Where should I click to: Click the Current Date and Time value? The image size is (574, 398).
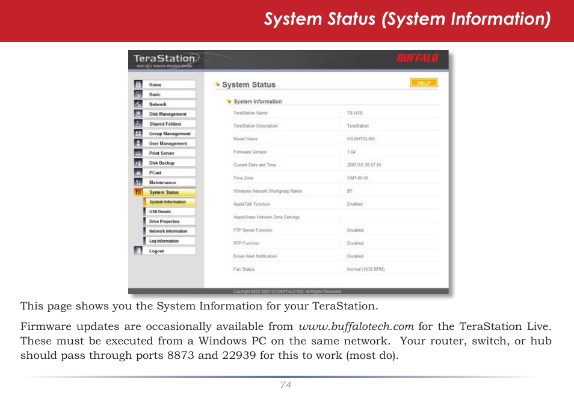point(364,165)
